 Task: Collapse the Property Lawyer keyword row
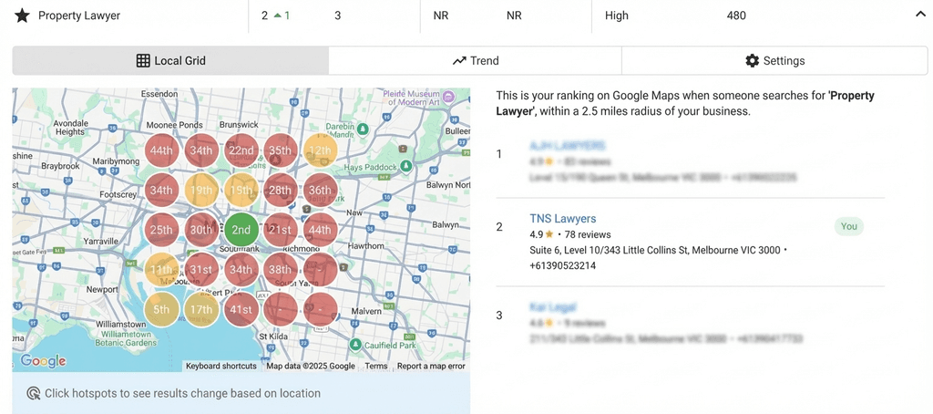click(920, 16)
